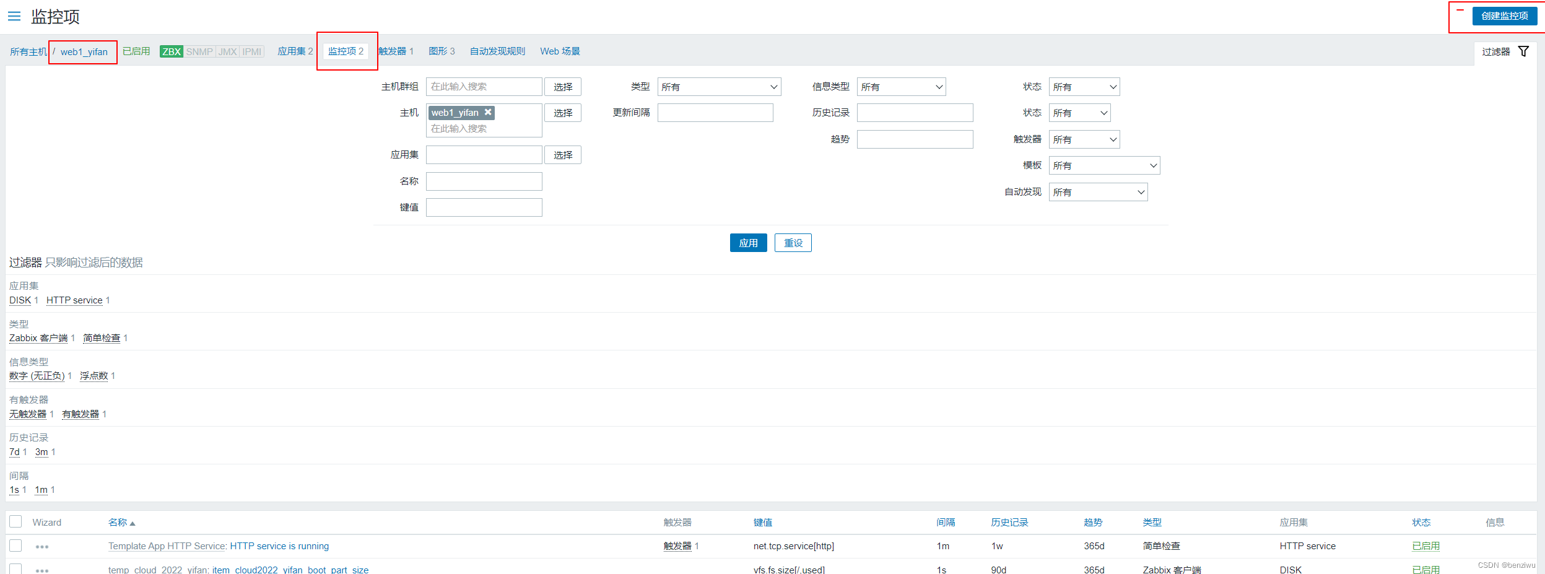Open the 触发器 1 tab
This screenshot has height=574, width=1545.
[396, 51]
